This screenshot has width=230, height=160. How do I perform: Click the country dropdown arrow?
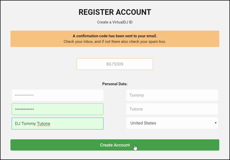215,123
